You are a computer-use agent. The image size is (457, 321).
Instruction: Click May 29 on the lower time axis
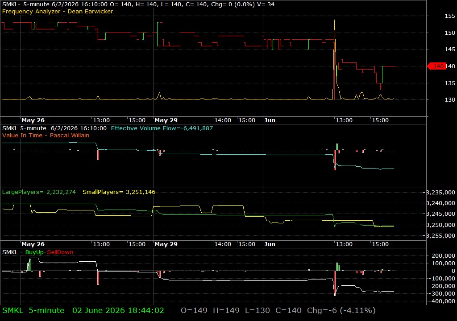(166, 244)
